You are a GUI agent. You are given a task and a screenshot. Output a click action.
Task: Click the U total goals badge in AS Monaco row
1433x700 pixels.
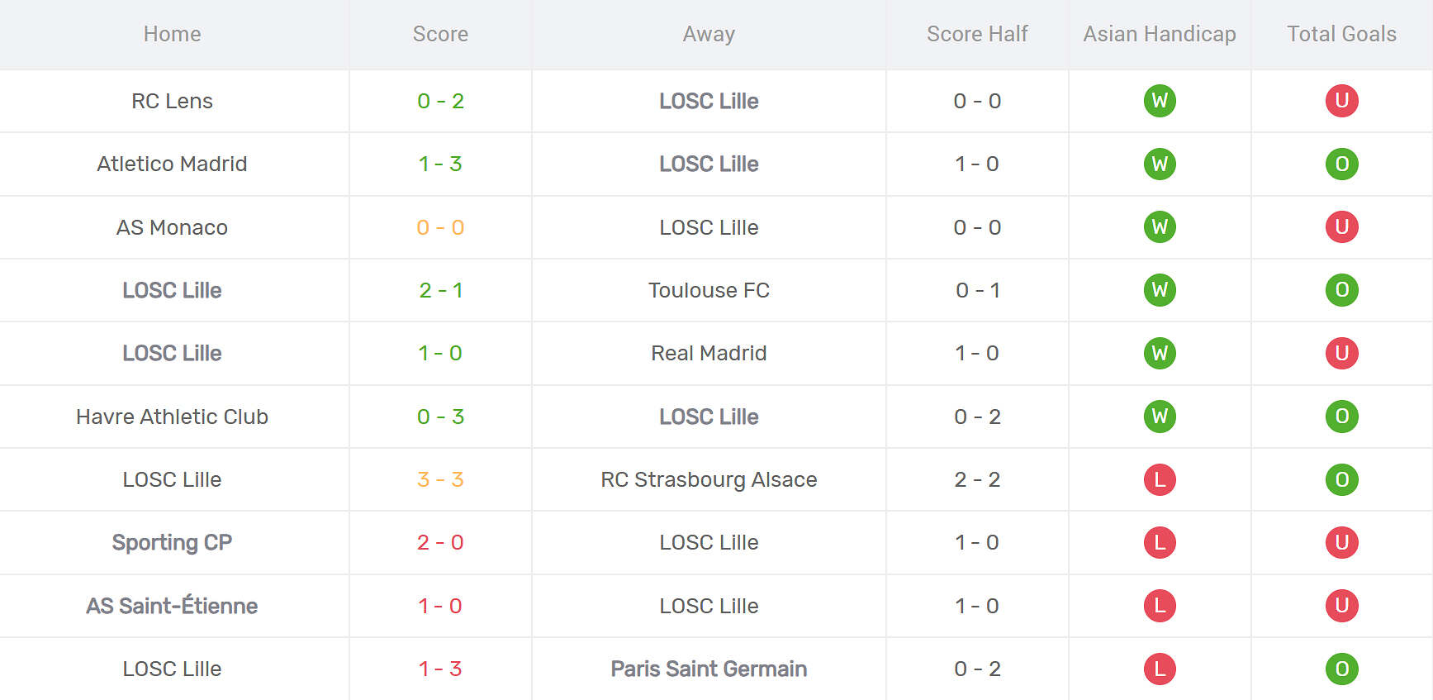[1341, 227]
